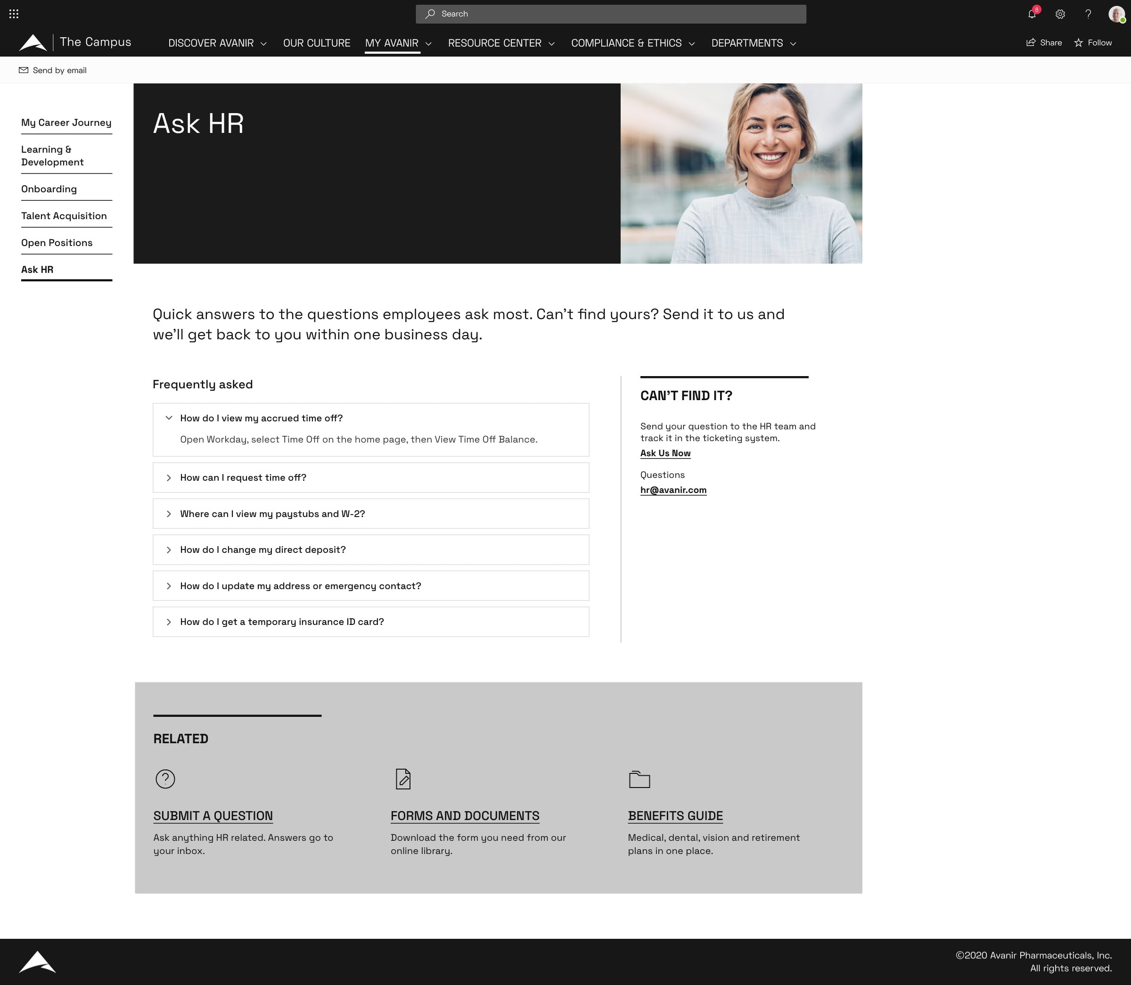This screenshot has width=1131, height=985.
Task: Open the Forms and Documents link
Action: pos(465,816)
